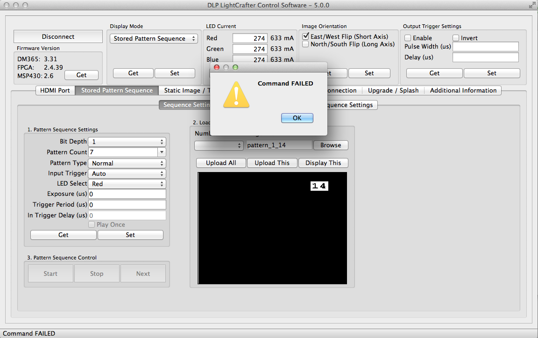The width and height of the screenshot is (538, 338).
Task: Click the Browse button
Action: click(x=331, y=145)
